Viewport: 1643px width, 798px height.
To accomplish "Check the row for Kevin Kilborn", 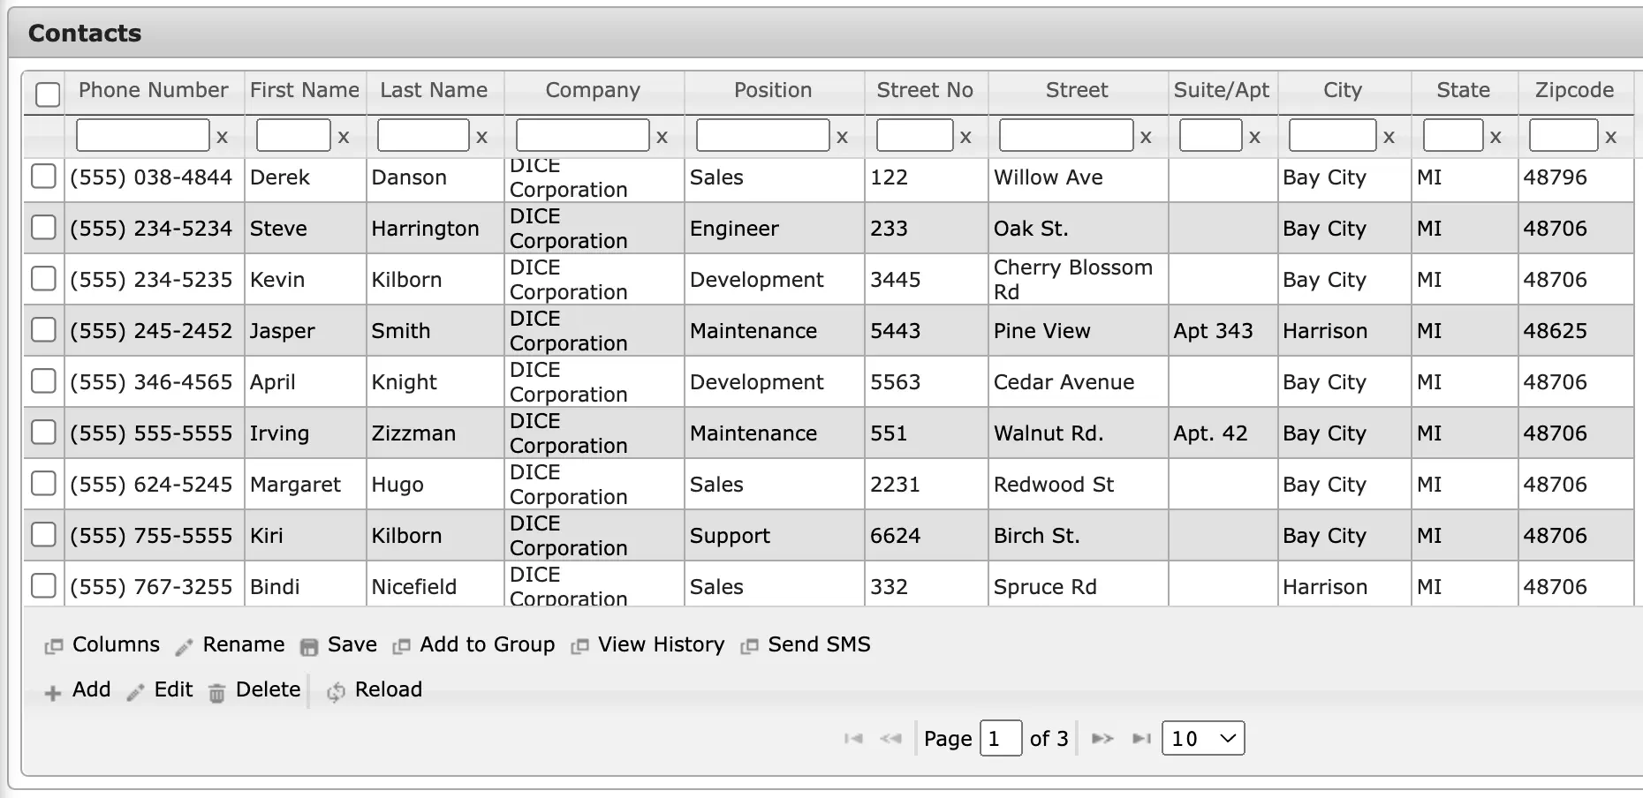I will 43,278.
